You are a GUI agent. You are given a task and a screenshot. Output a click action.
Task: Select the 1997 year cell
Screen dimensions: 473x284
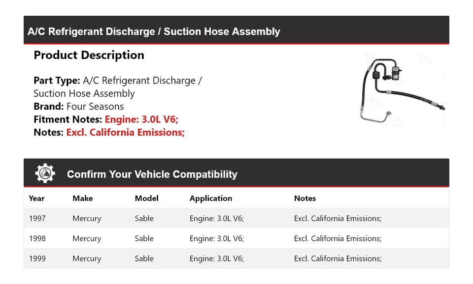coord(37,219)
